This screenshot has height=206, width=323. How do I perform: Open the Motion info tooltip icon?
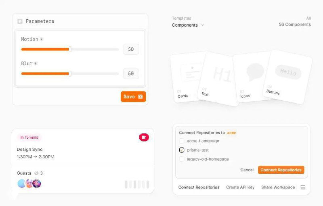tap(42, 39)
